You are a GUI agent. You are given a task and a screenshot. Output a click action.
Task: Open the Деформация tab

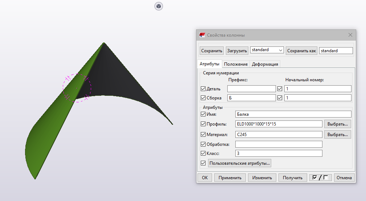click(x=265, y=64)
